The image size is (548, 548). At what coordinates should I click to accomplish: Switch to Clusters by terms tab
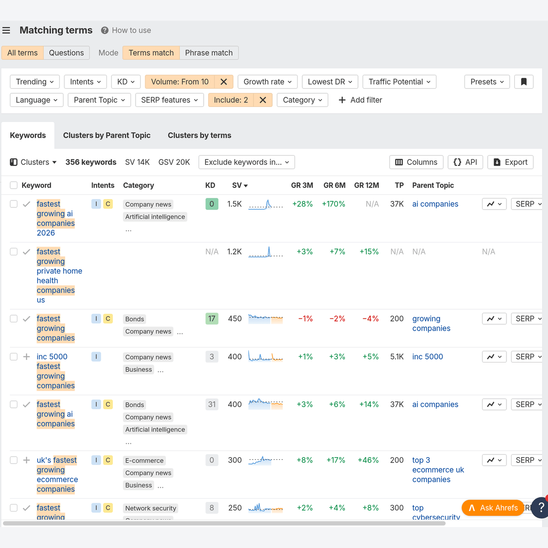200,135
